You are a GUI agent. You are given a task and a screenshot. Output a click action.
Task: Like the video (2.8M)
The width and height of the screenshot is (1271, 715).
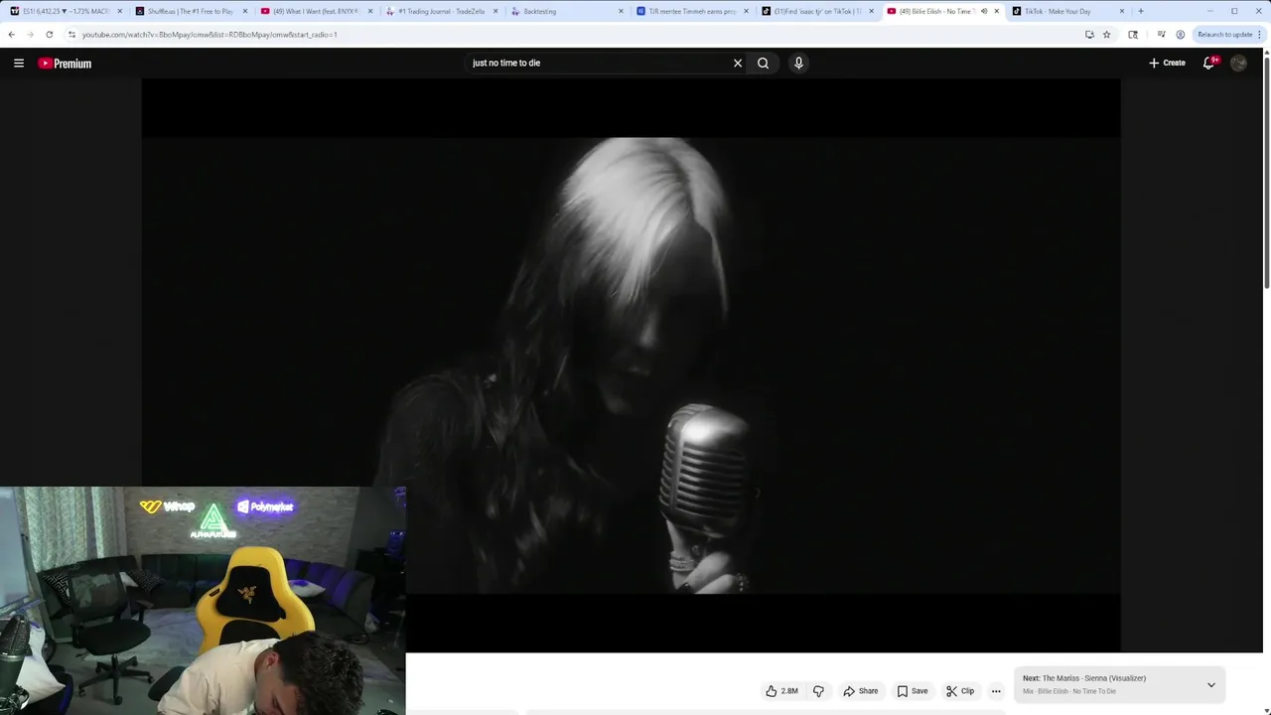781,691
